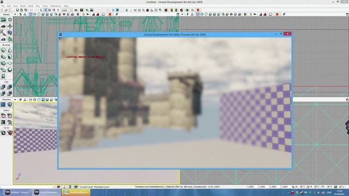Toggle the S button in top-left viewport toolbar
Viewport: 349px width, 196px height.
click(x=21, y=15)
